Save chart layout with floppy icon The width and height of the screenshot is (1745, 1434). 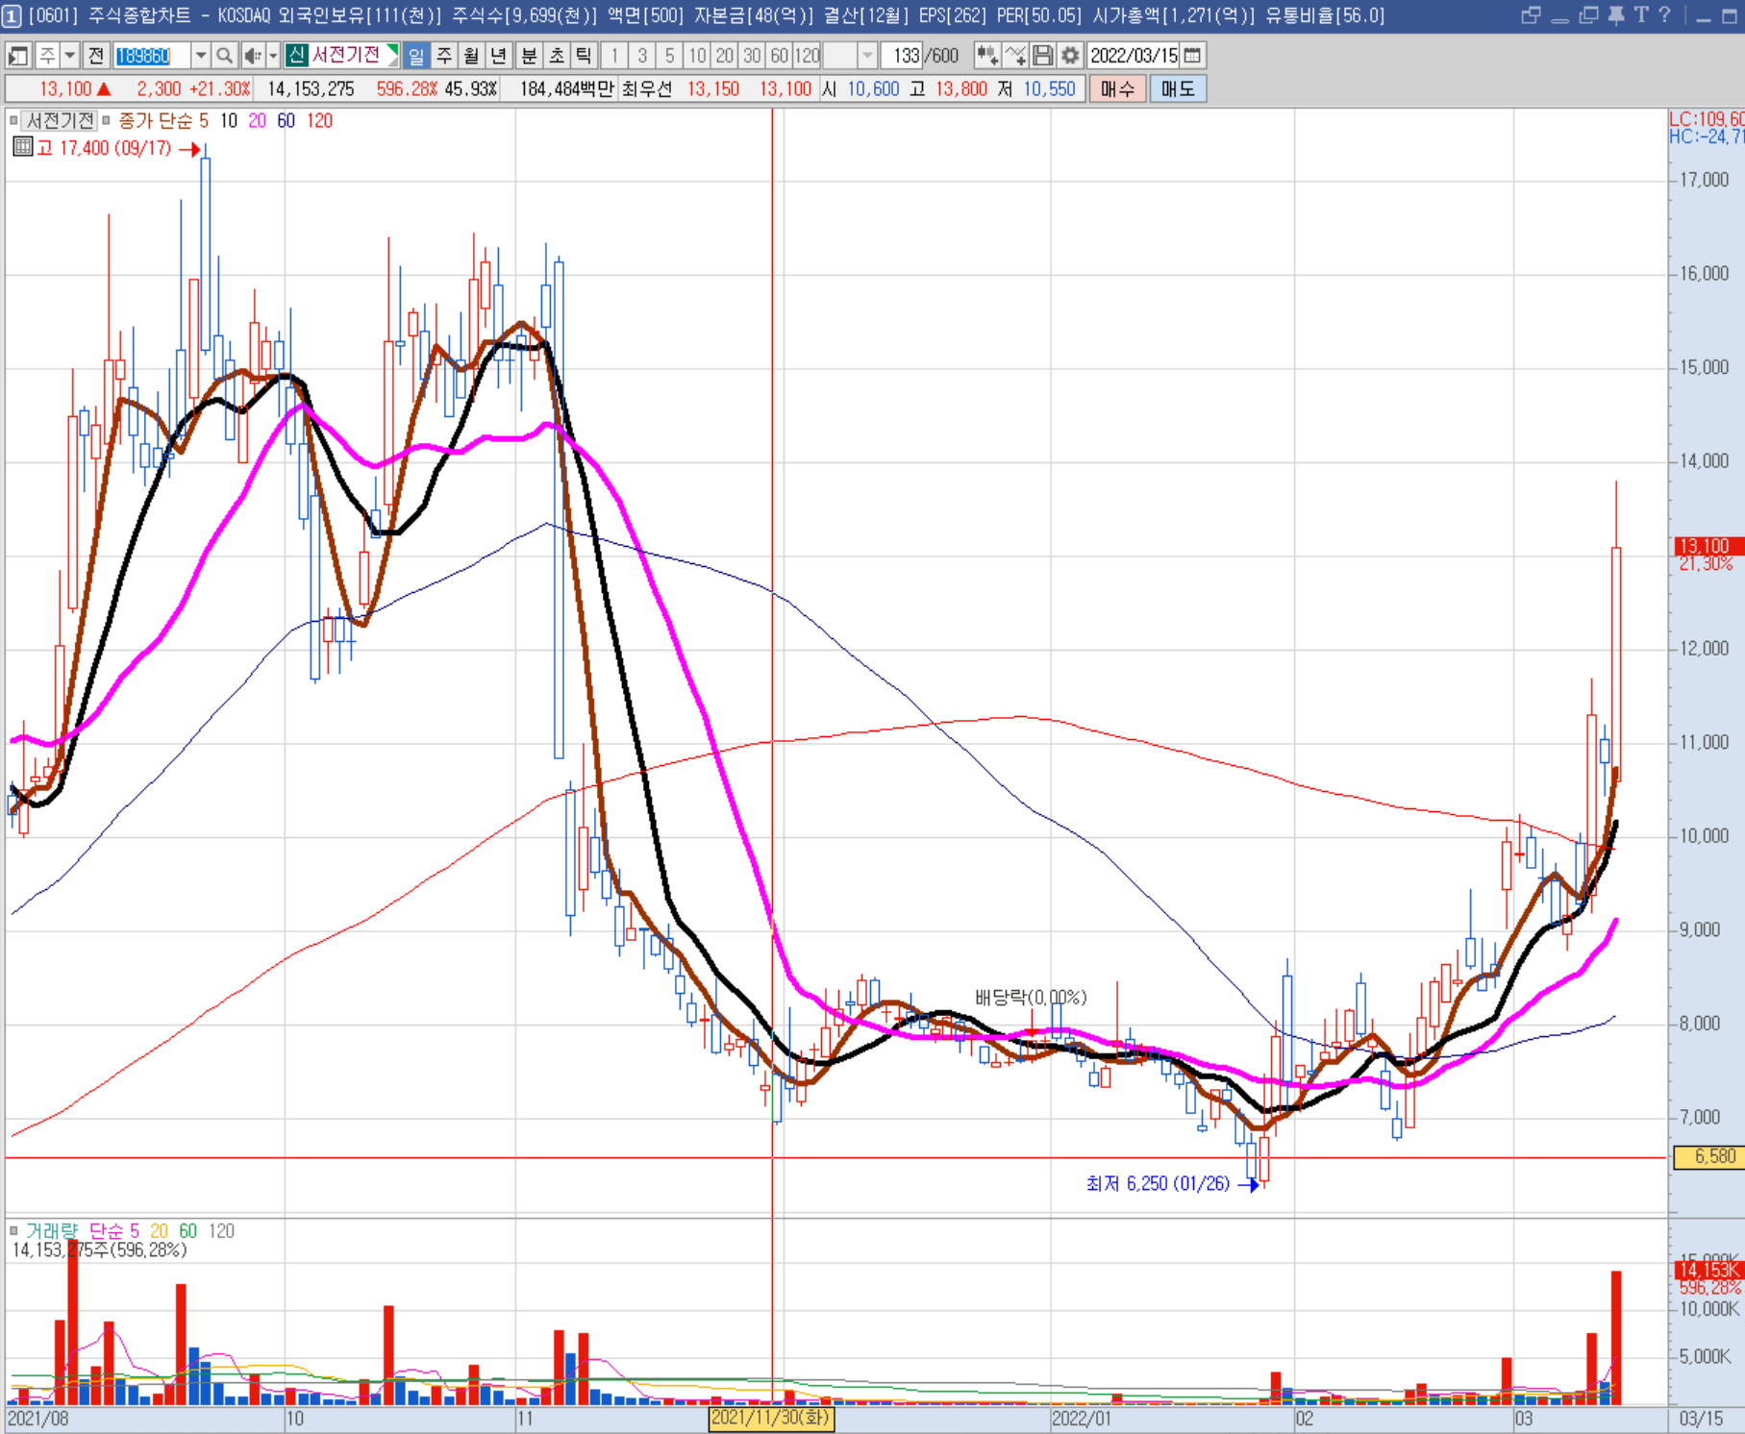[1043, 56]
